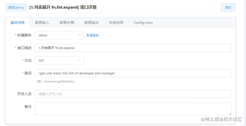Click inside the 备注 textarea
Image resolution: width=246 pixels, height=126 pixels.
(133, 109)
